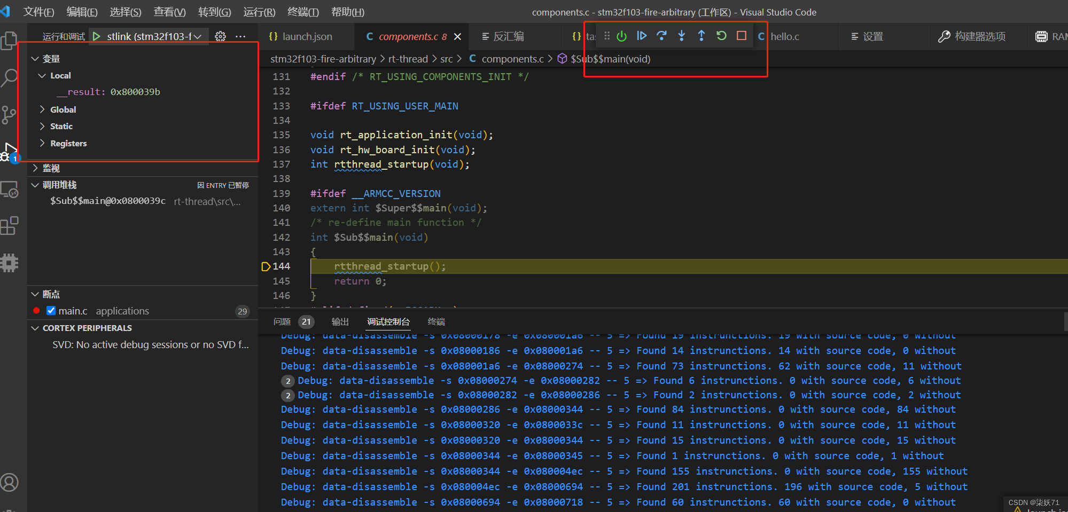Expand the Global variables scope
The image size is (1068, 512).
pos(42,109)
